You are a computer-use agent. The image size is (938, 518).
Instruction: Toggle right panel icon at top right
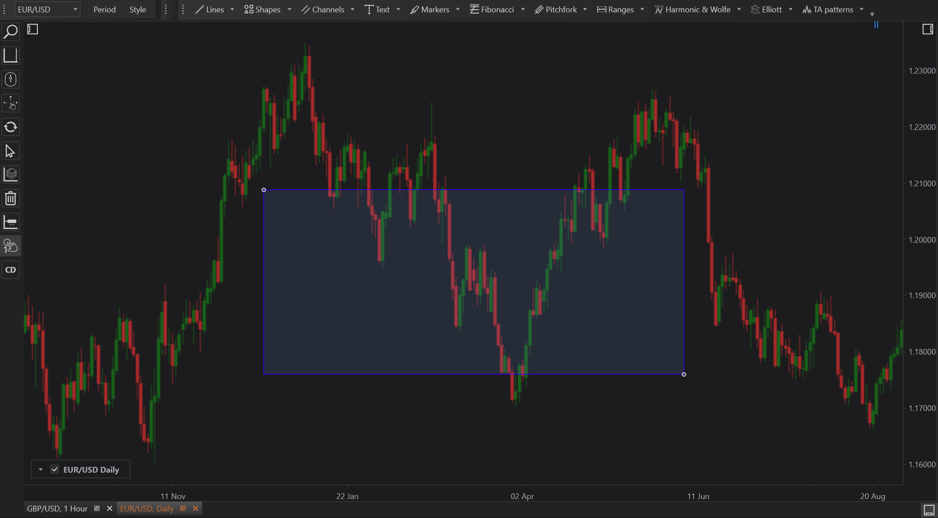tap(927, 30)
